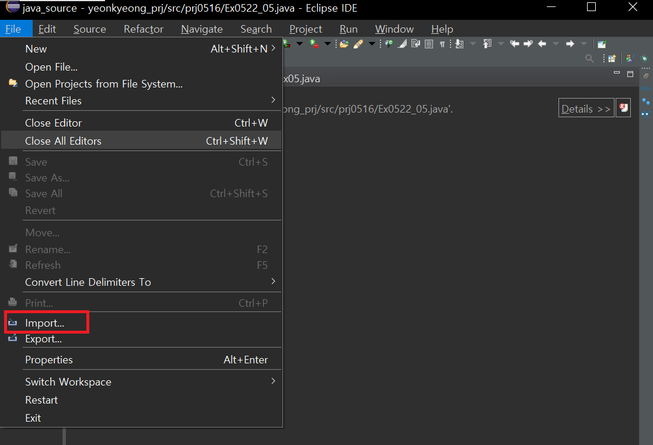Open the Forward history dropdown arrow
653x445 pixels.
(584, 44)
